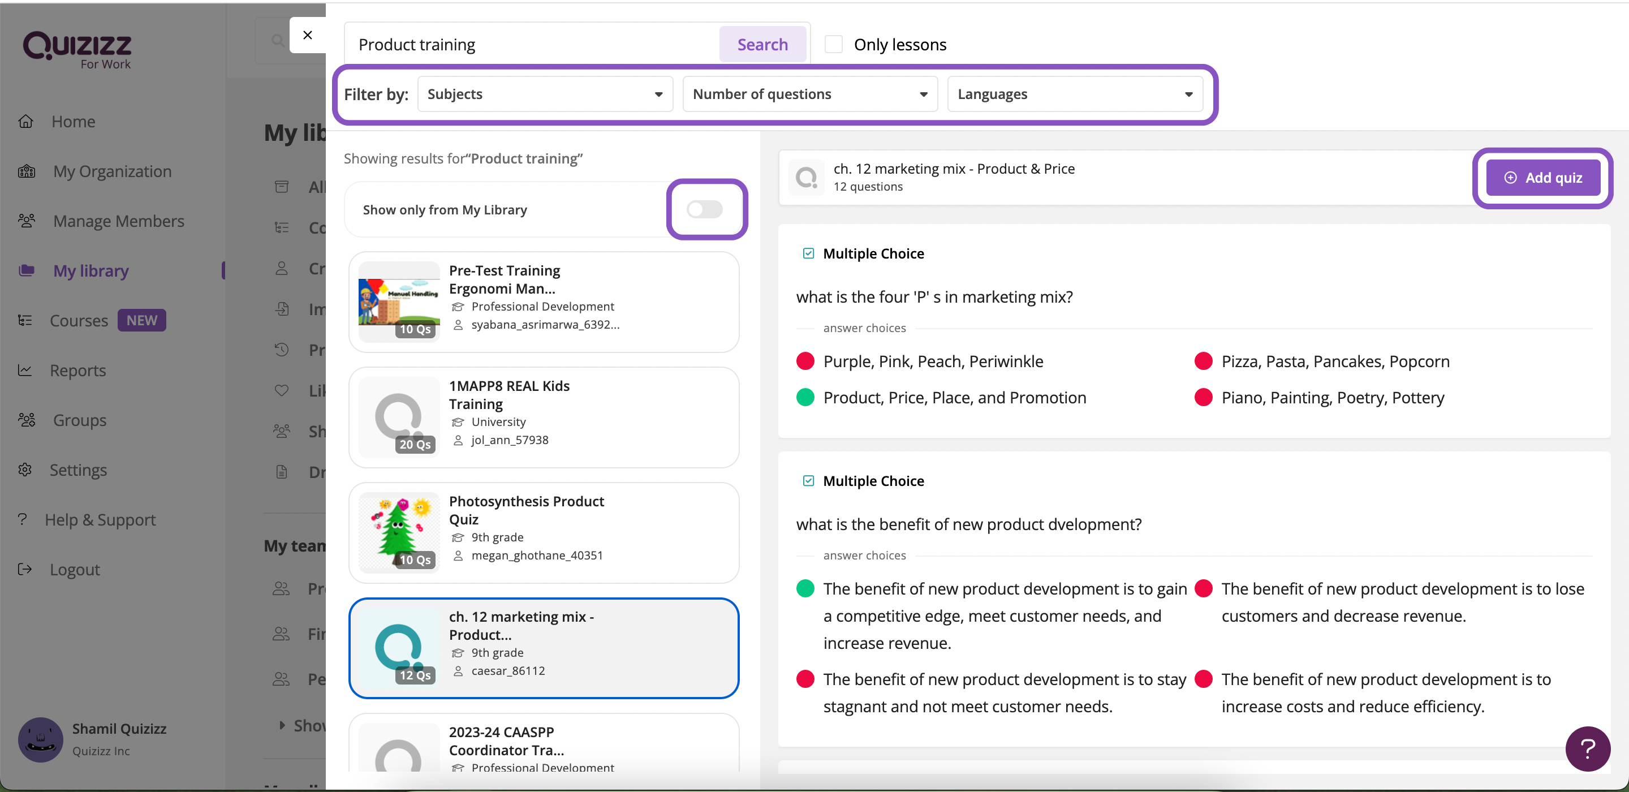
Task: Click the Manage Members people icon
Action: point(27,221)
